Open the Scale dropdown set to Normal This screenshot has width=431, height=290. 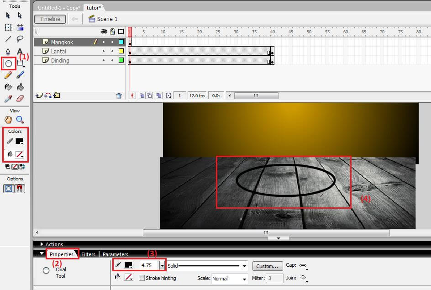[229, 279]
